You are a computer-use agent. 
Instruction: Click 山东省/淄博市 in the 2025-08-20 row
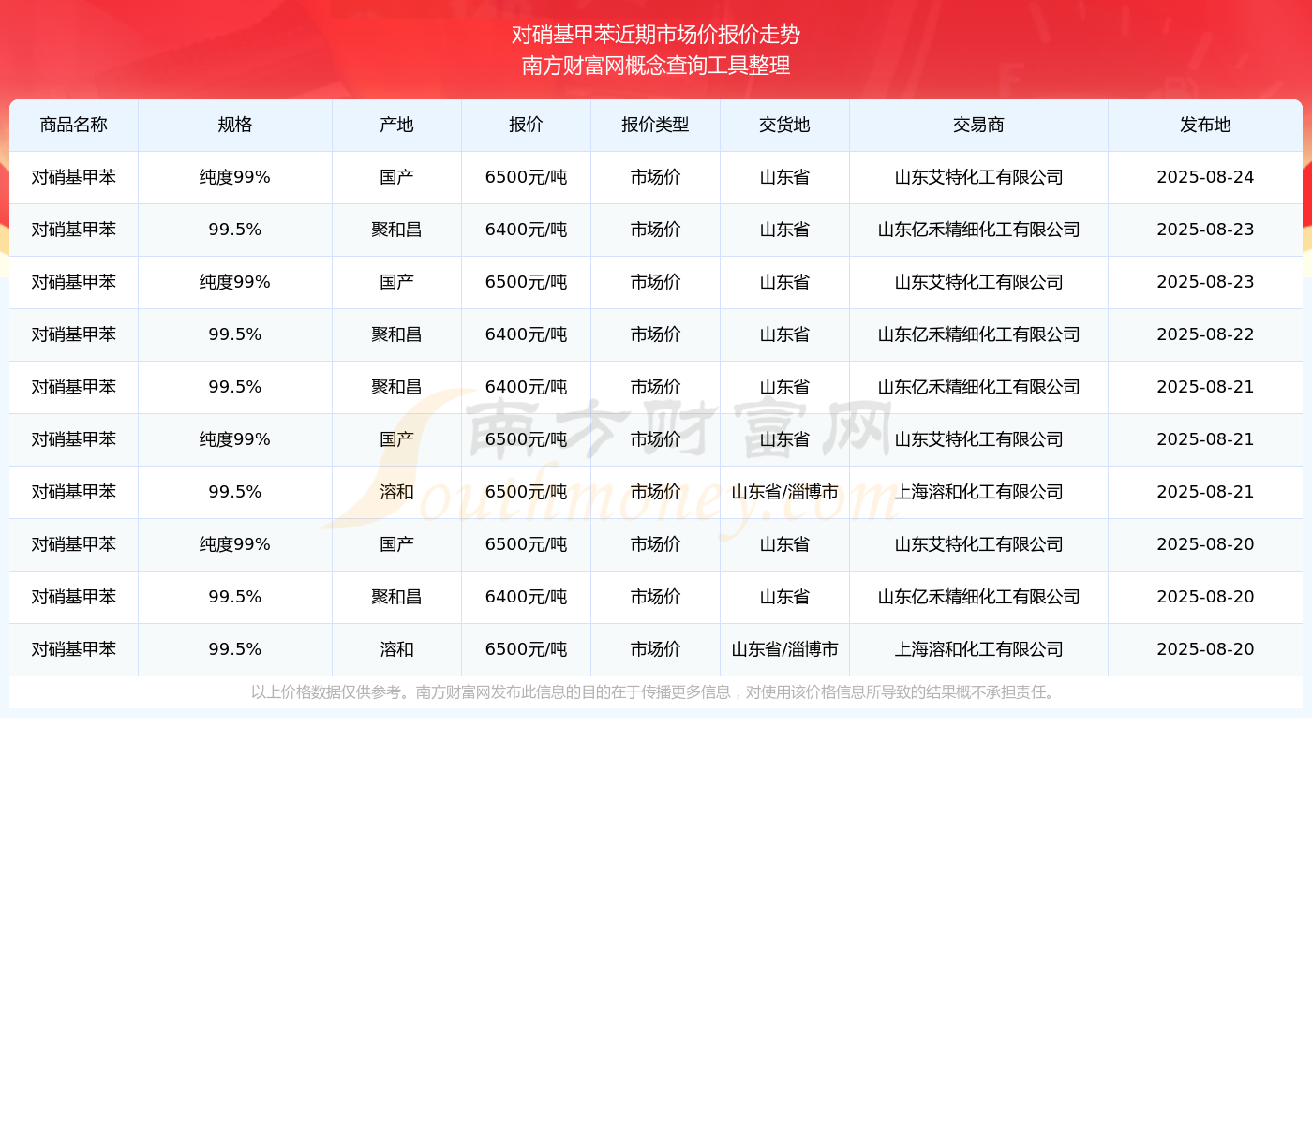click(x=784, y=649)
